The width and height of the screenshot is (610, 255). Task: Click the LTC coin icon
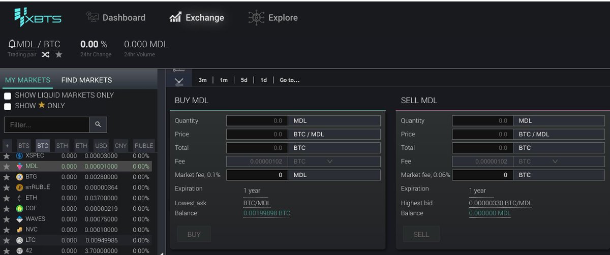(20, 240)
